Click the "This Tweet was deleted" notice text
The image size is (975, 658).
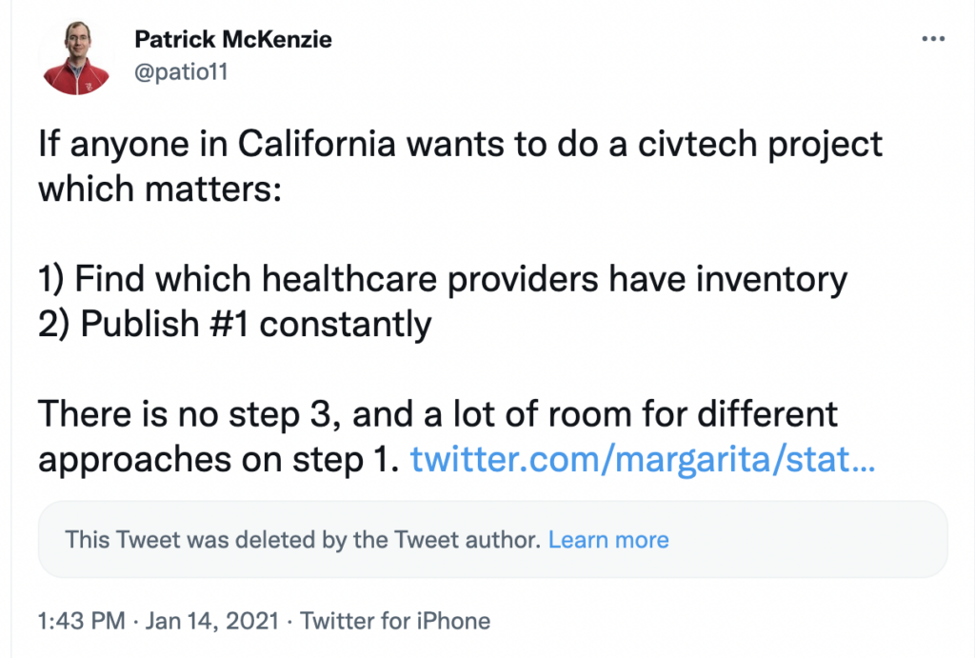pyautogui.click(x=303, y=540)
